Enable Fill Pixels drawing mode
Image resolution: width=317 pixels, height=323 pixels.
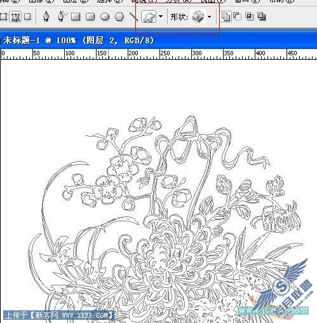pyautogui.click(x=27, y=17)
